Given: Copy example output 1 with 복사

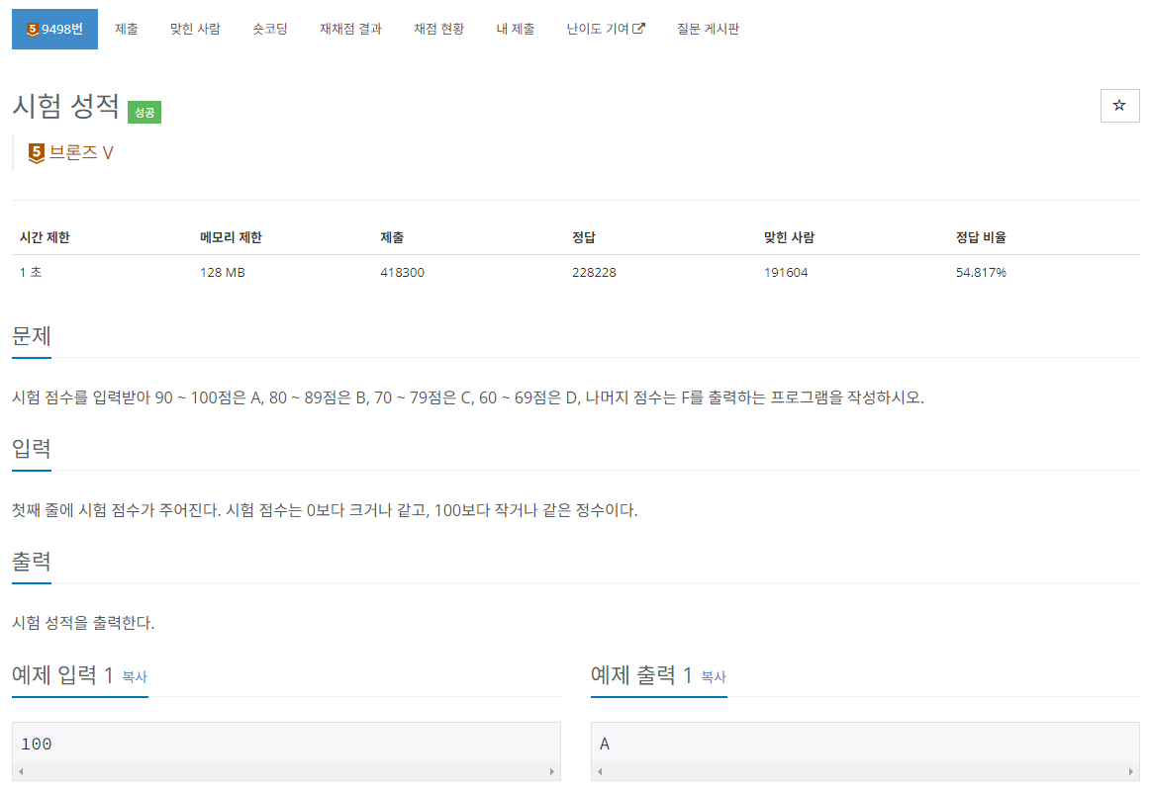Looking at the screenshot, I should 714,677.
